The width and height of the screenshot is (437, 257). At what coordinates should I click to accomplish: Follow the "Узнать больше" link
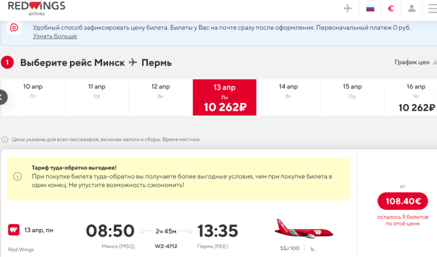55,36
